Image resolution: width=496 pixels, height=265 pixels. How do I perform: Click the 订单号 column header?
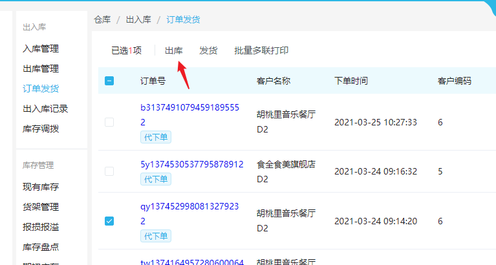(153, 81)
